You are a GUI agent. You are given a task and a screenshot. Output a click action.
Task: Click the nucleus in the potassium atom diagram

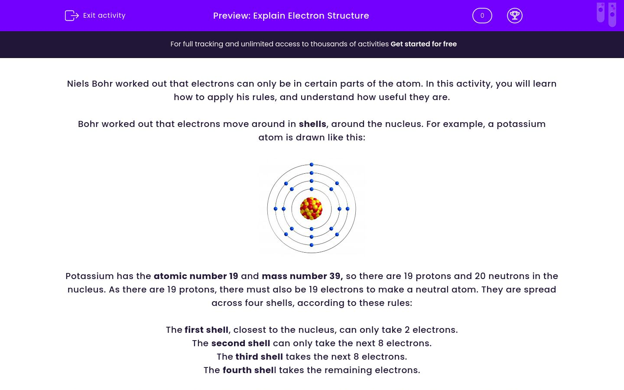click(312, 209)
